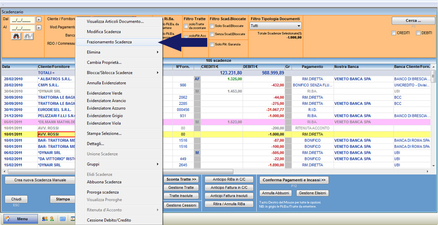Apply Evidenziatore Verde highlight color
Viewport: 438px width, 225px height.
pyautogui.click(x=105, y=93)
